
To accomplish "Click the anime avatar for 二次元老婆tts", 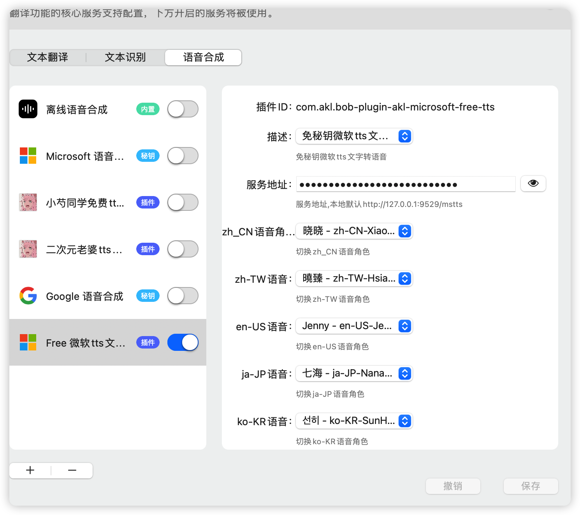I will click(x=28, y=249).
